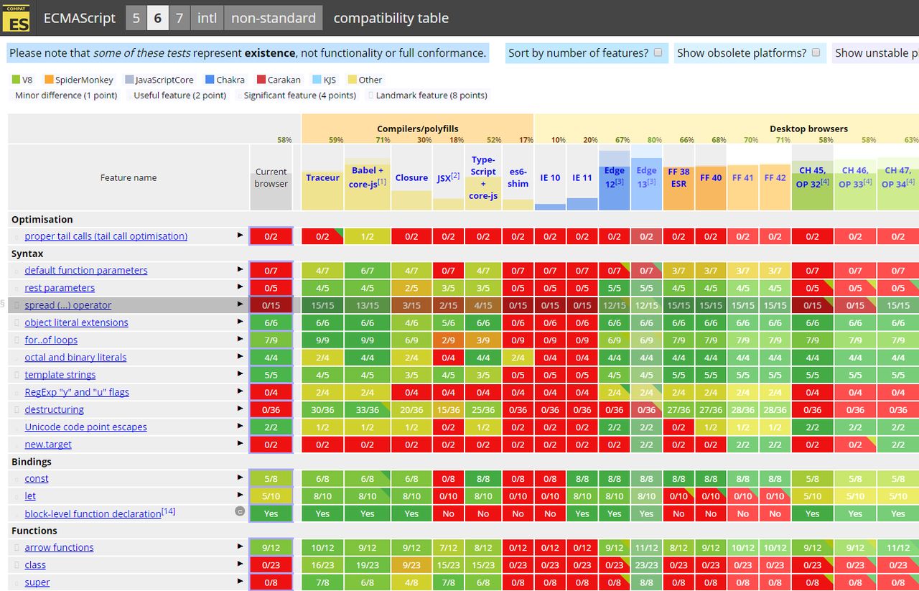919x591 pixels.
Task: Click the IE 11 column header
Action: (582, 177)
